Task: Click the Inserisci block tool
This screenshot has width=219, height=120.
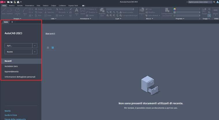Action: tap(142, 11)
